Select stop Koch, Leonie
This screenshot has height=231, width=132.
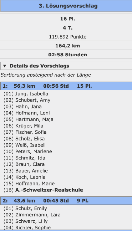[25, 177]
